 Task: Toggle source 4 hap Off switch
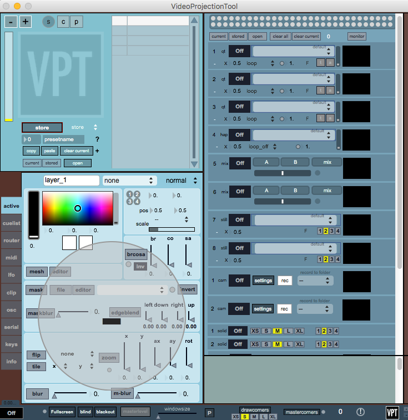(x=239, y=135)
